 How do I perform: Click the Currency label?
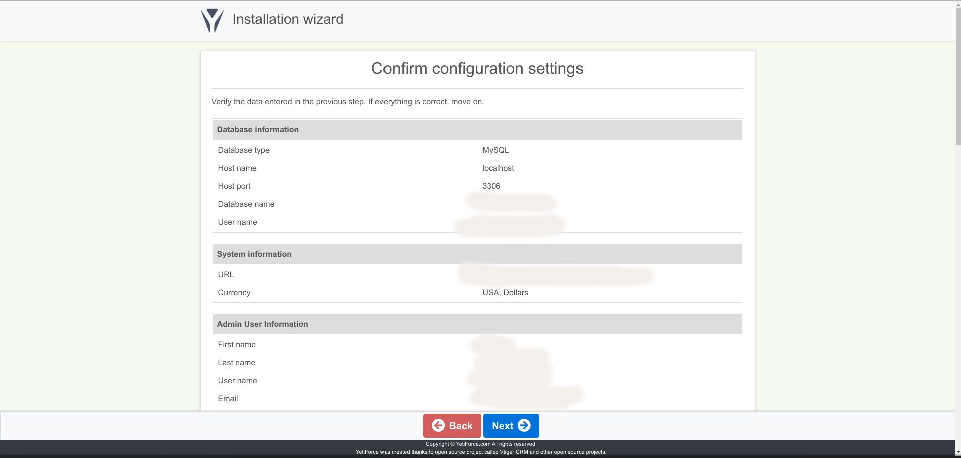click(234, 293)
